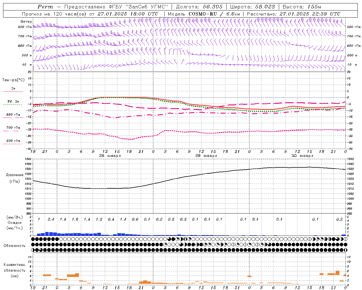Click the "(км)" convective height unit label
362x290 pixels.
click(x=14, y=276)
